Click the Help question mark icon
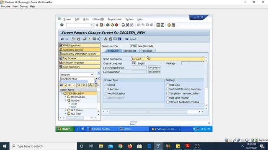The height and width of the screenshot is (150, 268). [169, 25]
